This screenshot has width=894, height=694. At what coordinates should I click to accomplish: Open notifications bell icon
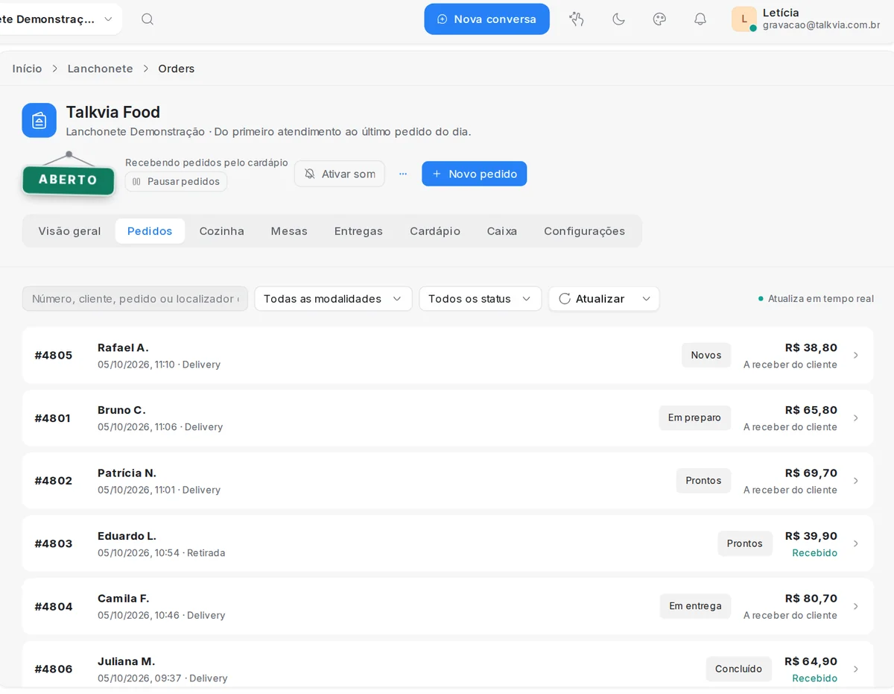(700, 19)
